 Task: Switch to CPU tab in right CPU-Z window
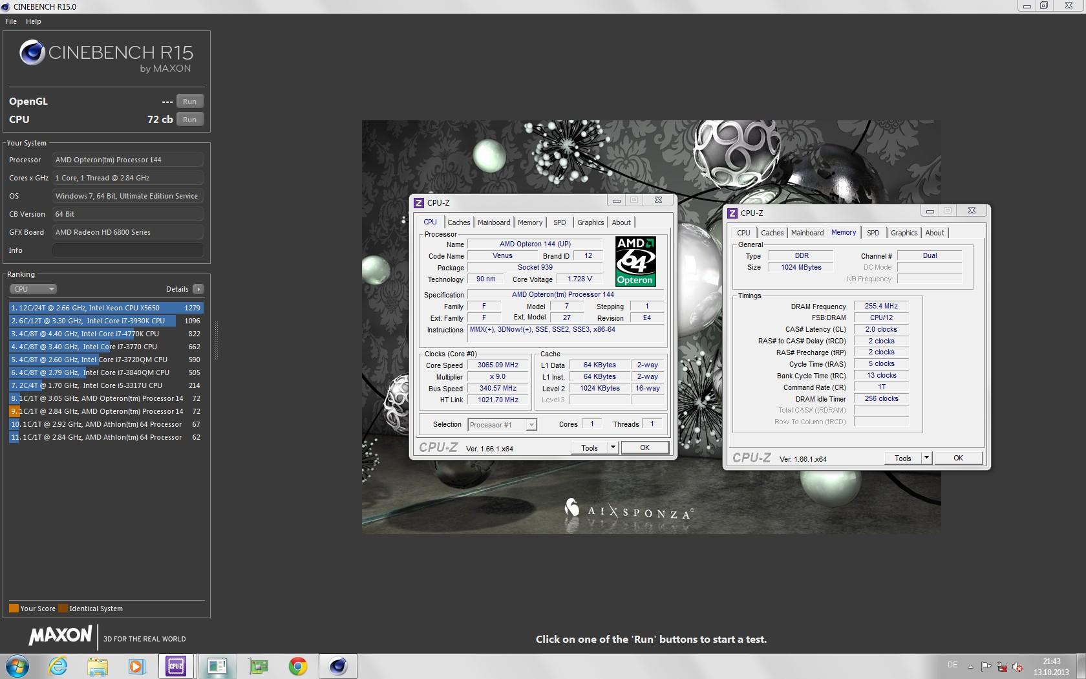(744, 233)
